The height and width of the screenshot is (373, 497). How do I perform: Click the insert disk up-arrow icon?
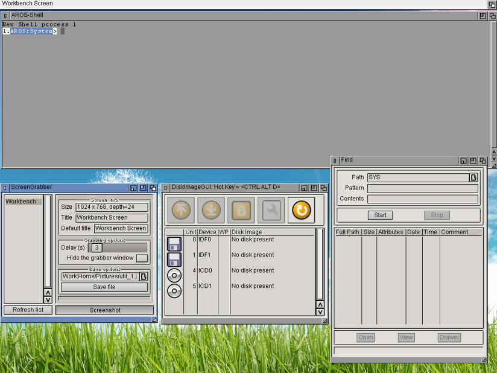click(181, 210)
